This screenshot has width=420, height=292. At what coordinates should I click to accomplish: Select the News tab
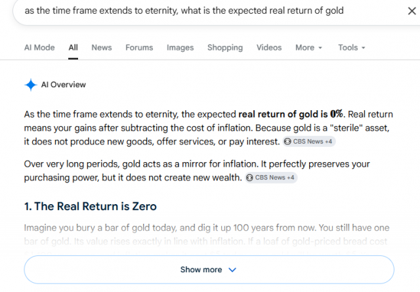102,47
